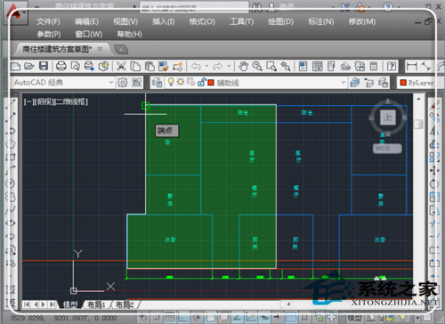Open the Layer Properties Manager icon
The image size is (445, 324).
[x=157, y=83]
